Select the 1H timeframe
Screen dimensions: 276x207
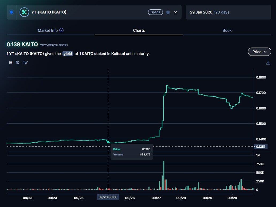pos(10,63)
